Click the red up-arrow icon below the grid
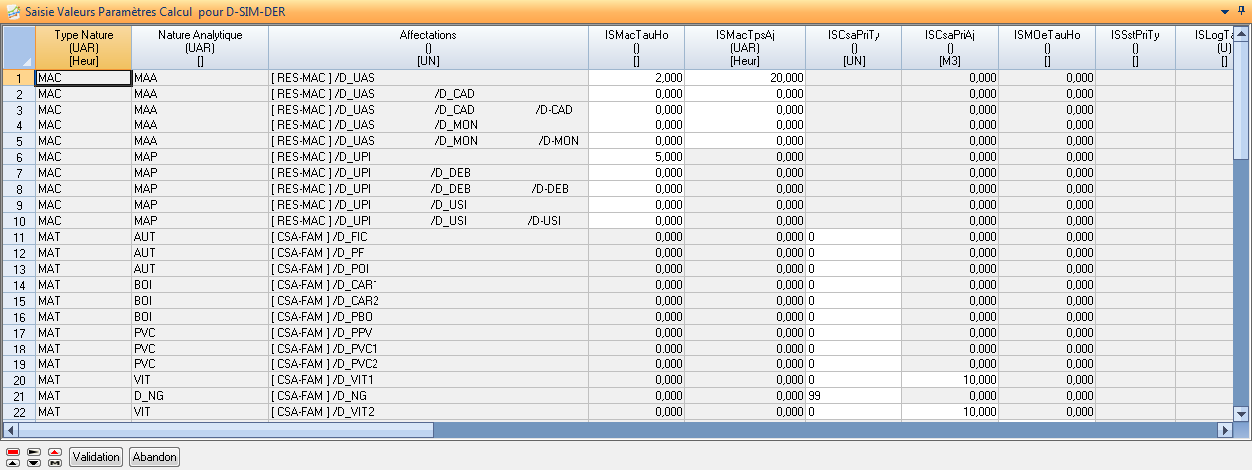This screenshot has height=470, width=1252. pyautogui.click(x=54, y=451)
